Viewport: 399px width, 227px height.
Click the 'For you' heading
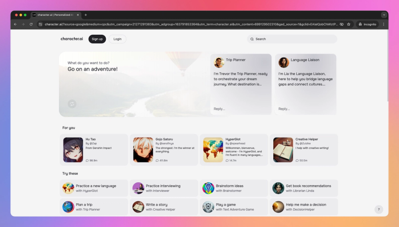69,128
